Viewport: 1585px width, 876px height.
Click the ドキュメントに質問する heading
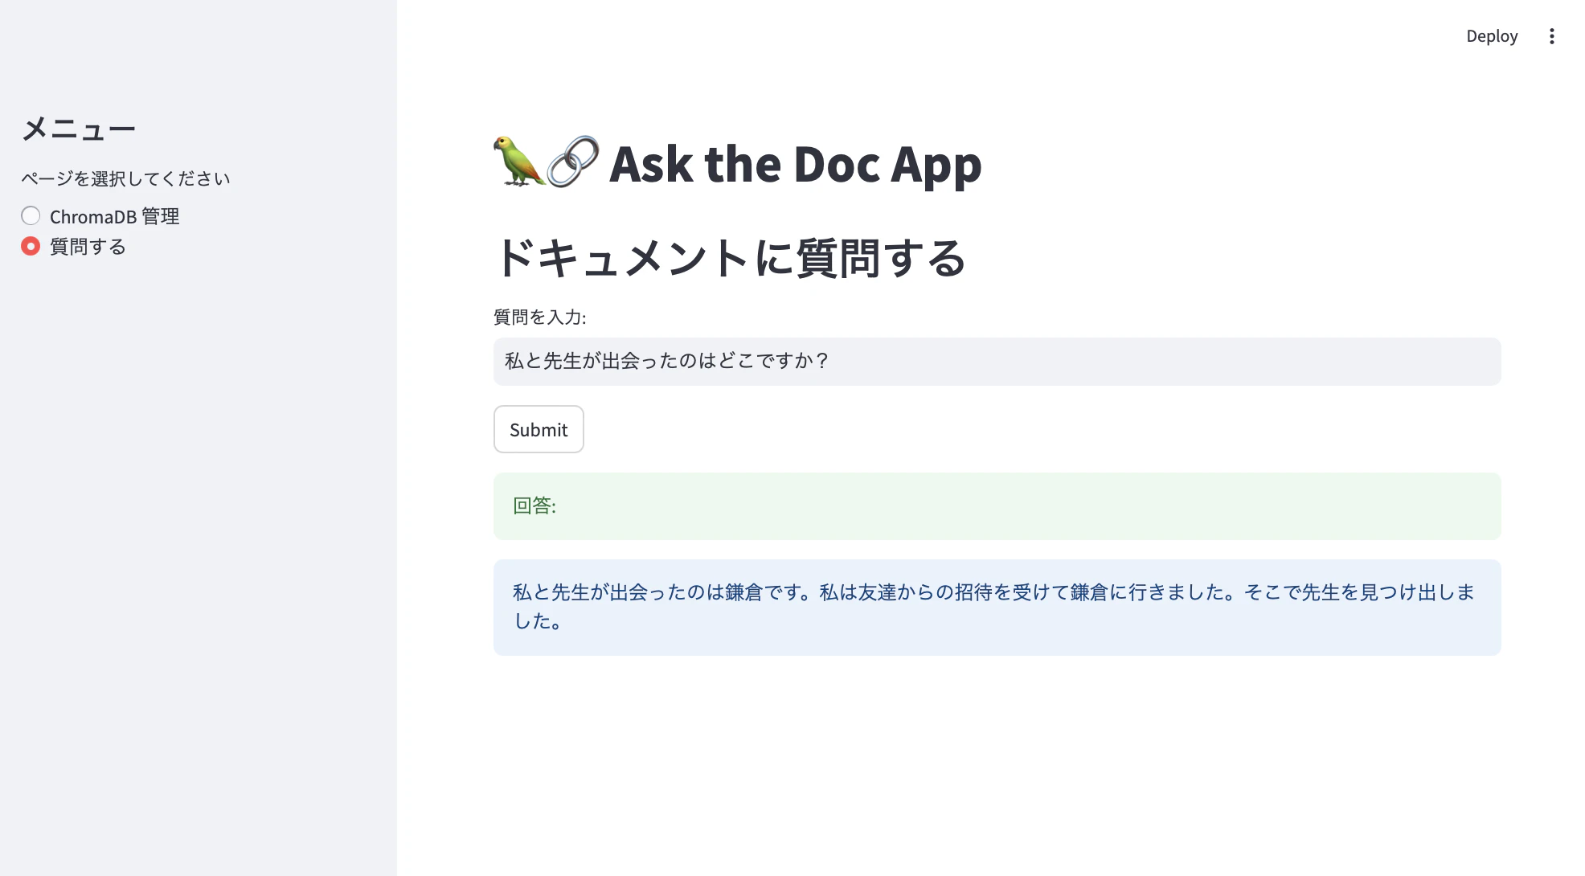pyautogui.click(x=730, y=258)
